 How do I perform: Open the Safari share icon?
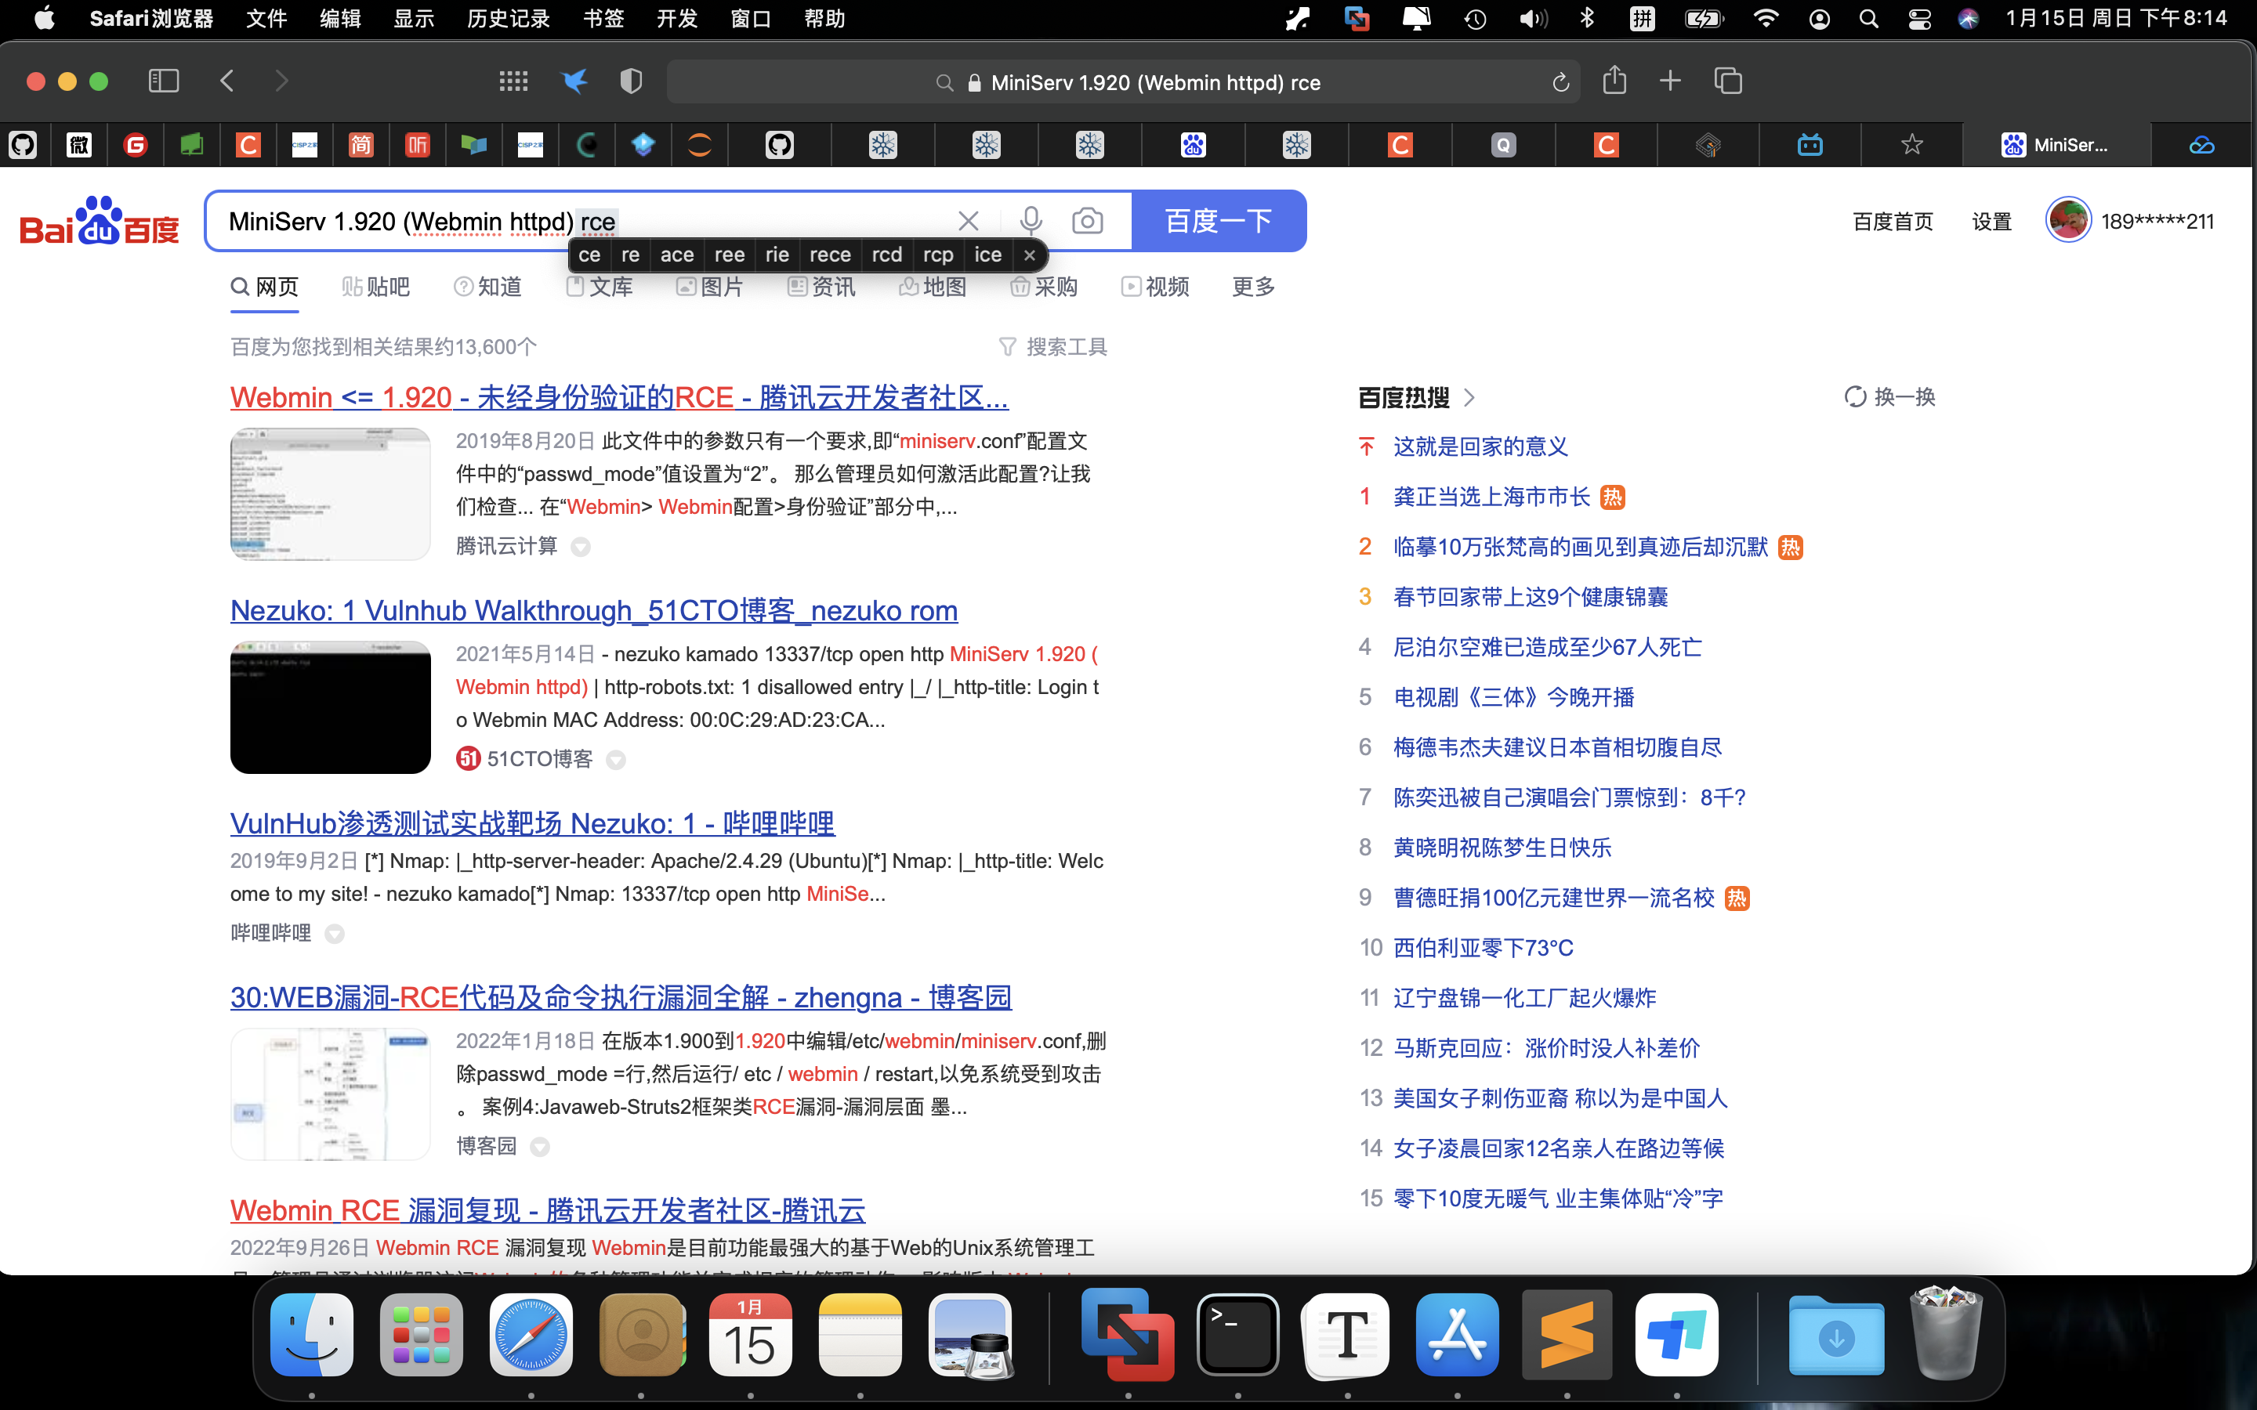(1614, 80)
